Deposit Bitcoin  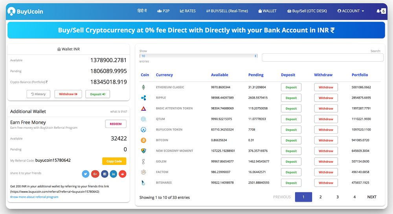[291, 141]
